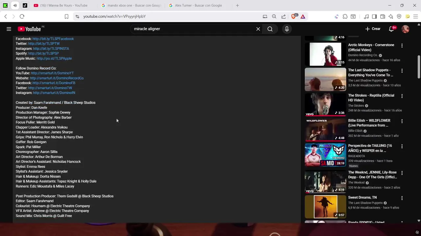421x236 pixels.
Task: Open the DominoRecordCo website link
Action: click(x=57, y=78)
